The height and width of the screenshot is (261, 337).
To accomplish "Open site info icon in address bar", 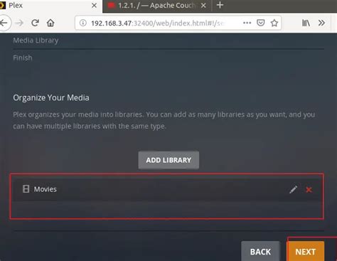I will 82,23.
